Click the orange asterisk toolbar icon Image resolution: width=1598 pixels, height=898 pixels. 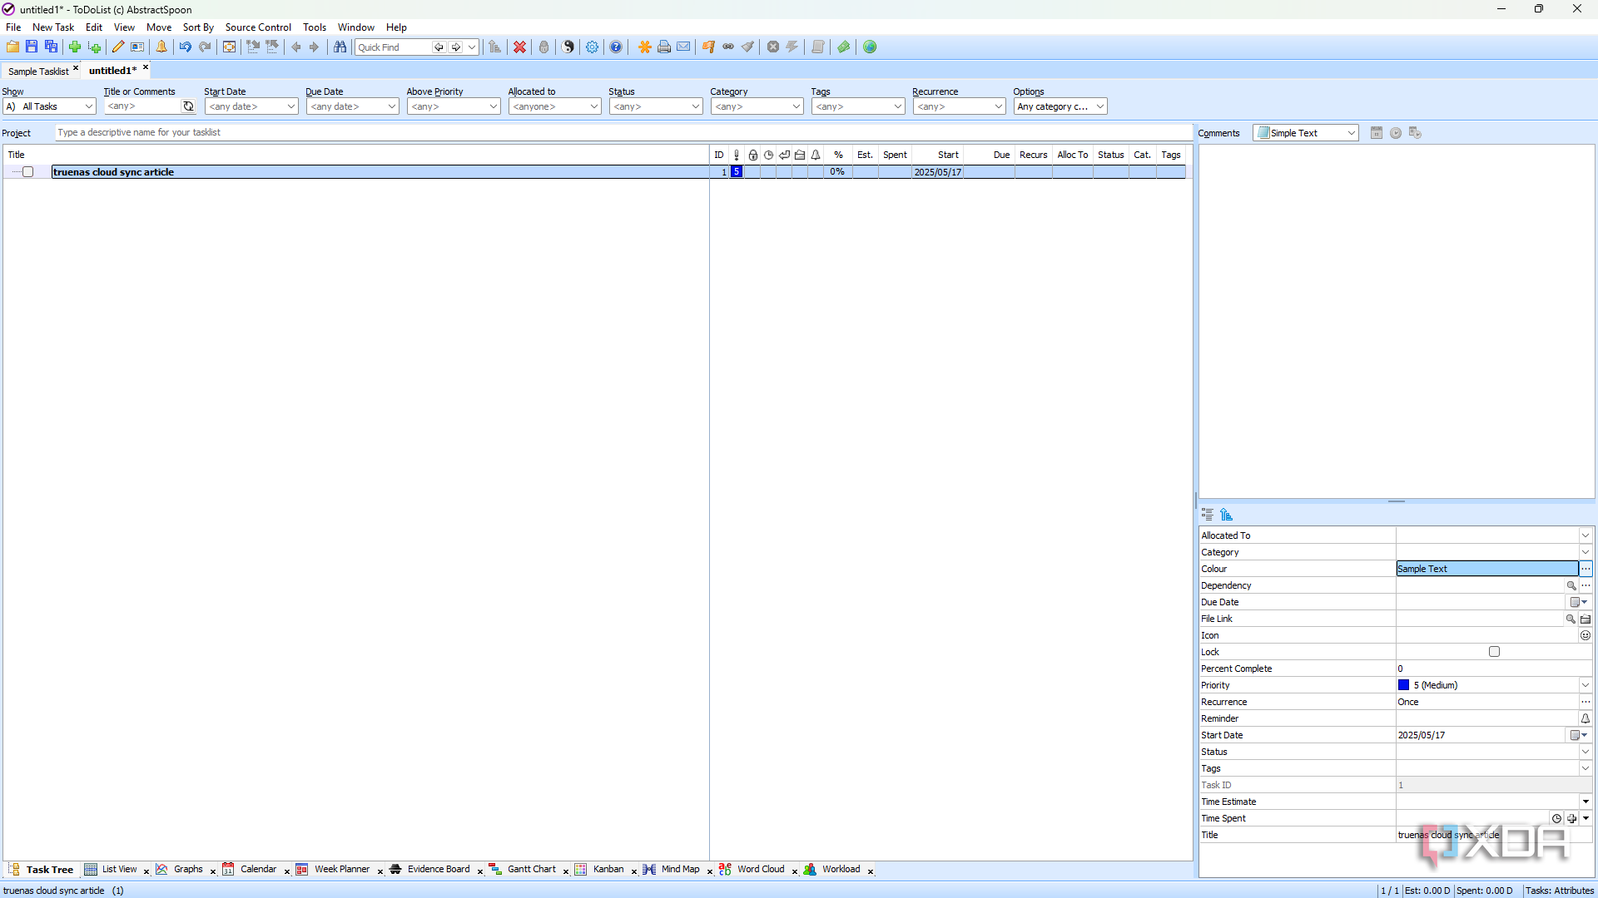(644, 47)
